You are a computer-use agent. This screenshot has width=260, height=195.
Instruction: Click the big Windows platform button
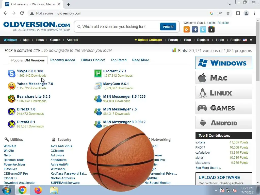224,63
